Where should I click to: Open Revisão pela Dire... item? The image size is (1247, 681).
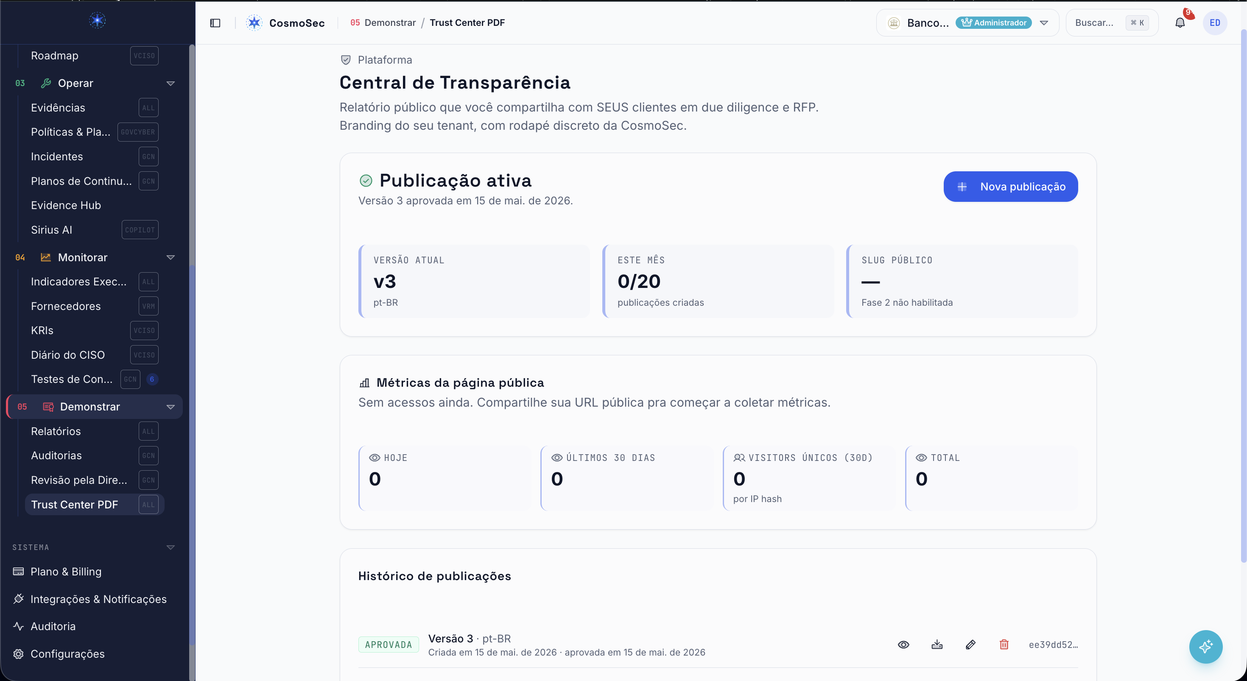pyautogui.click(x=95, y=480)
